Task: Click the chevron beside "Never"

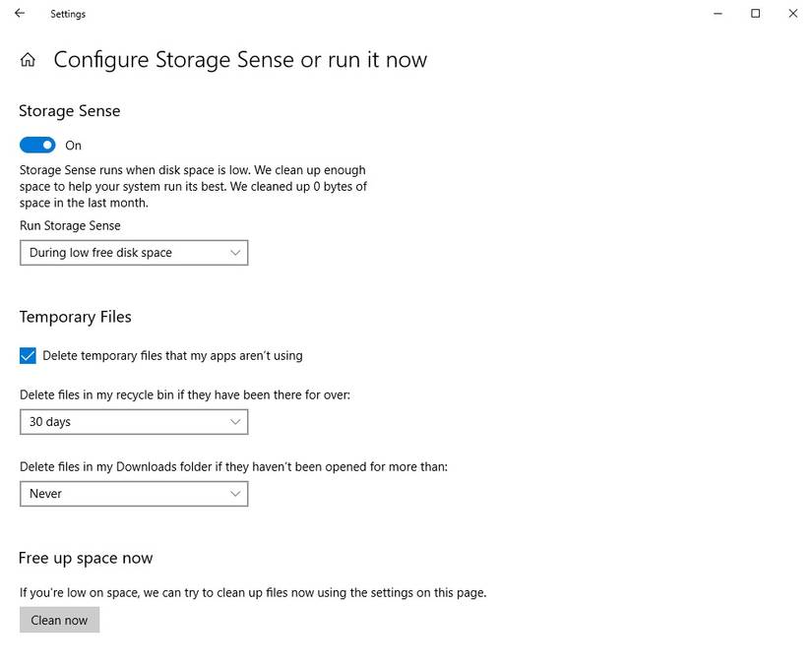Action: coord(235,494)
